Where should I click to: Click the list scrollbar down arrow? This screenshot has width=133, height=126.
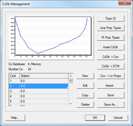point(71,104)
